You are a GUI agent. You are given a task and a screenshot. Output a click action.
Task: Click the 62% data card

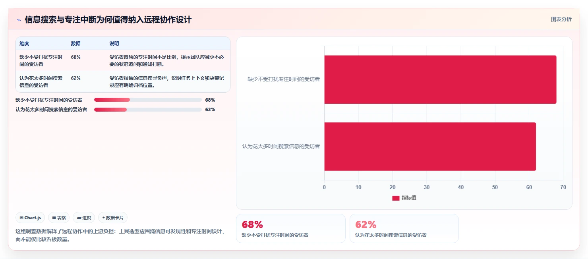pos(404,228)
